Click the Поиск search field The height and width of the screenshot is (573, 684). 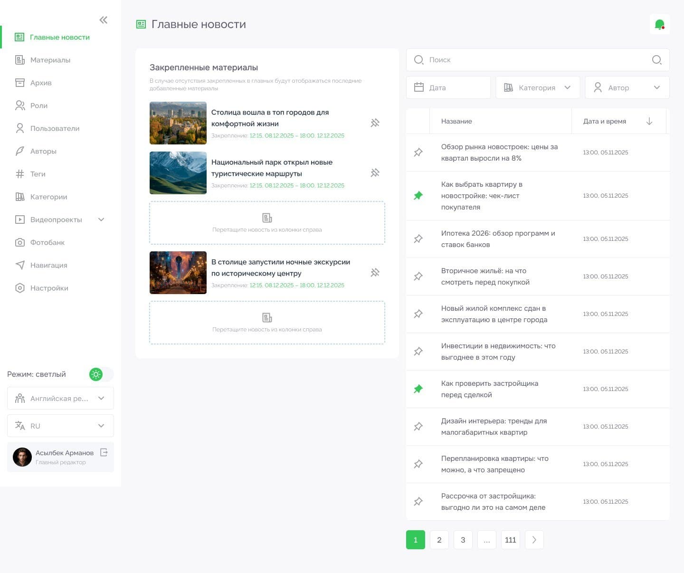point(538,60)
